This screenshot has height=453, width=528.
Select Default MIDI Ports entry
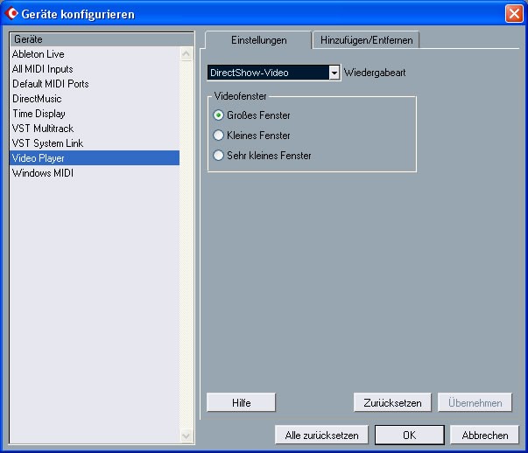(x=95, y=84)
